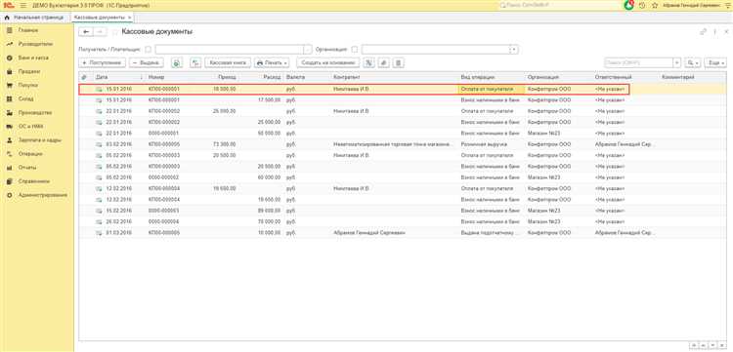The height and width of the screenshot is (352, 733).
Task: Get link to this form icon
Action: click(703, 32)
